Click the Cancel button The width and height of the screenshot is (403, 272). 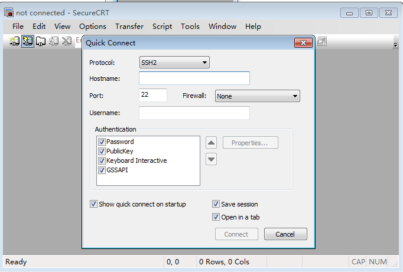pos(285,234)
